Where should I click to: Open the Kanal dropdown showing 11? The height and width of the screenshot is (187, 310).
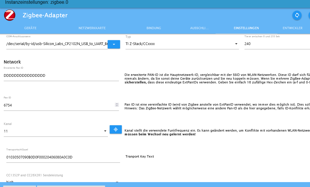click(x=56, y=131)
